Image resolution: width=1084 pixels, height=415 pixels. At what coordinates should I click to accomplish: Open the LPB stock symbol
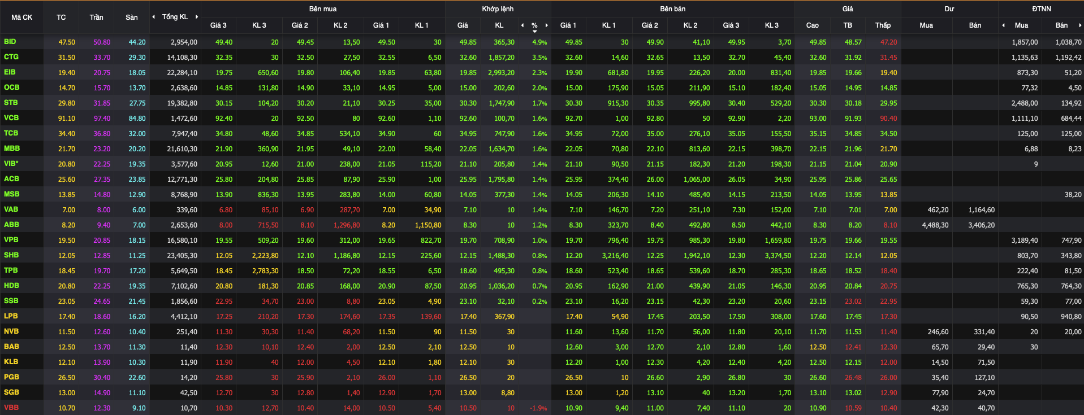coord(11,316)
